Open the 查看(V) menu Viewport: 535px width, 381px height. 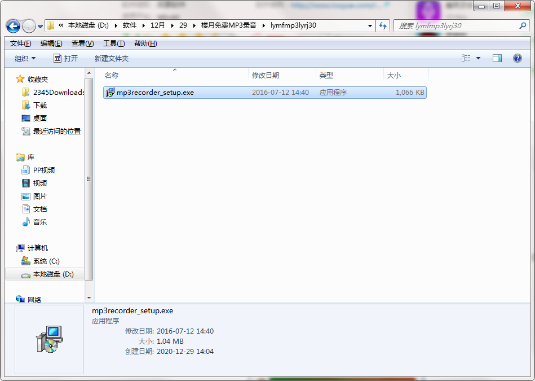pyautogui.click(x=82, y=43)
